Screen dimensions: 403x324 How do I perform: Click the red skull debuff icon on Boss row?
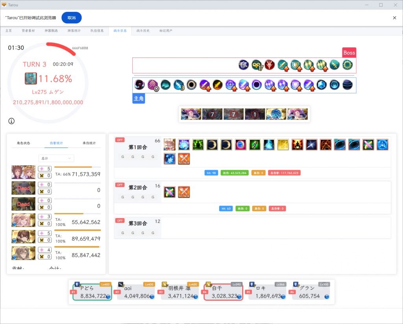point(270,65)
